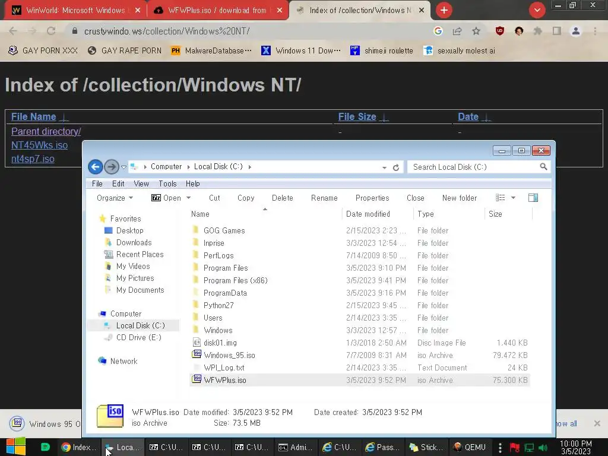Click the Explorer forward navigation arrow
The height and width of the screenshot is (456, 608).
click(x=112, y=167)
